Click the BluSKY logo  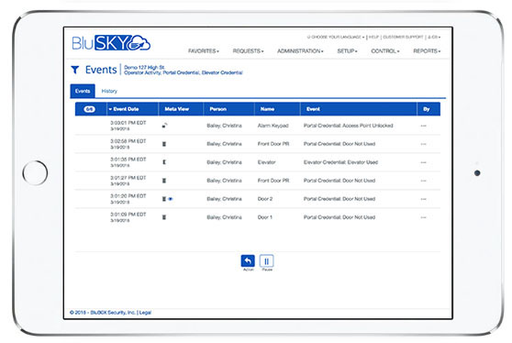click(x=111, y=43)
